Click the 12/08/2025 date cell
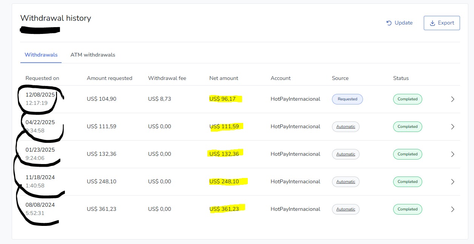This screenshot has width=474, height=244. 40,99
